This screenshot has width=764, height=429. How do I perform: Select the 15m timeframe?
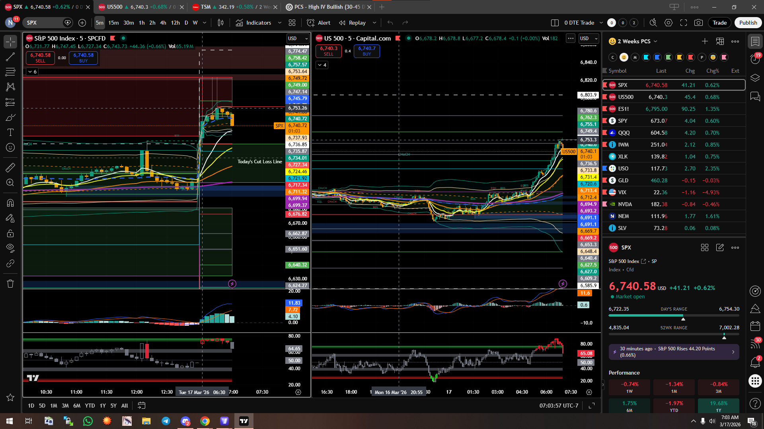pos(113,23)
